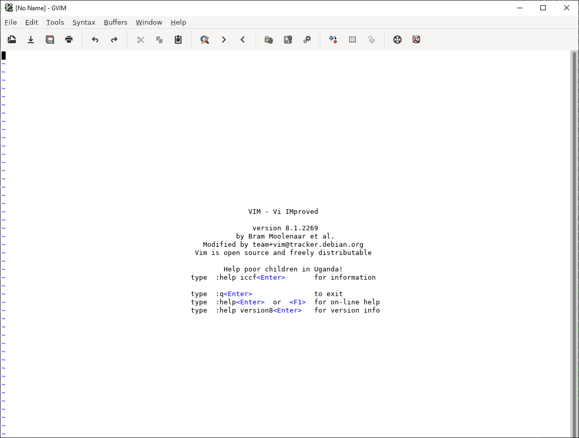Save the current Vim session
Image resolution: width=579 pixels, height=438 pixels.
(x=287, y=40)
